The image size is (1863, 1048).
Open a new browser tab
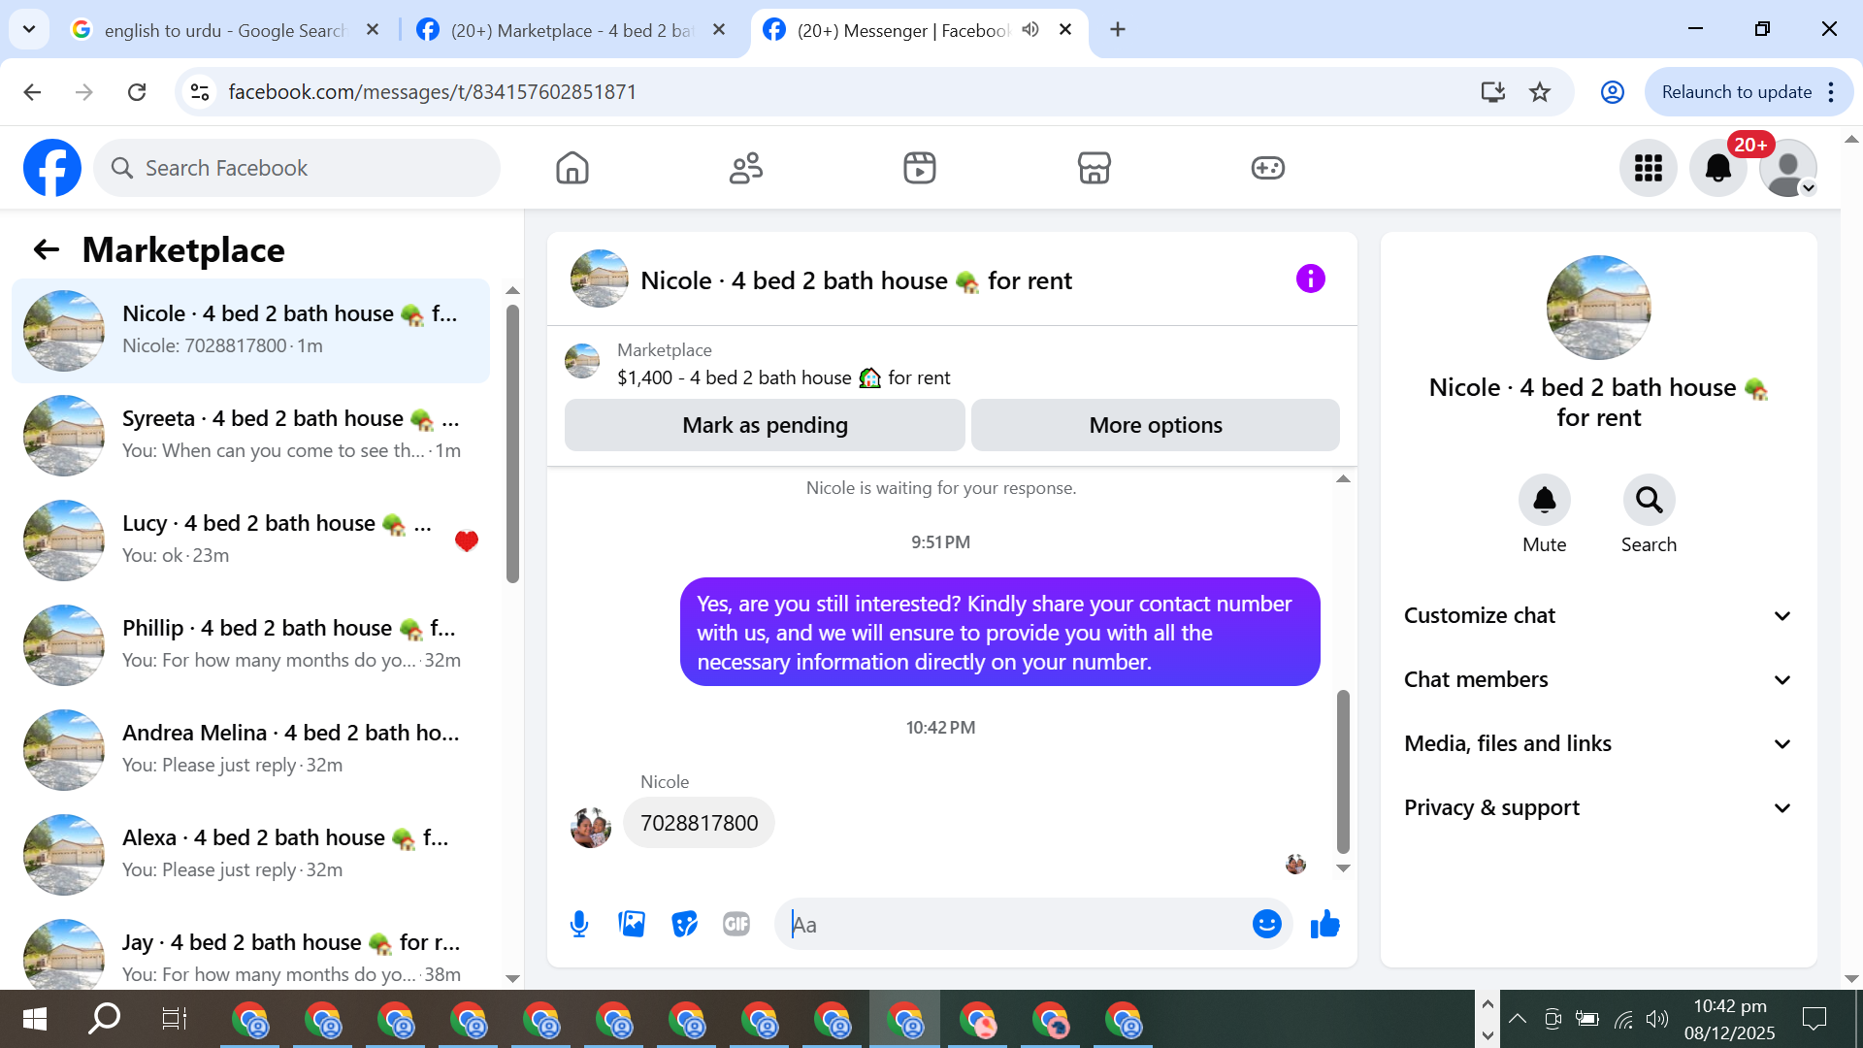point(1118,30)
